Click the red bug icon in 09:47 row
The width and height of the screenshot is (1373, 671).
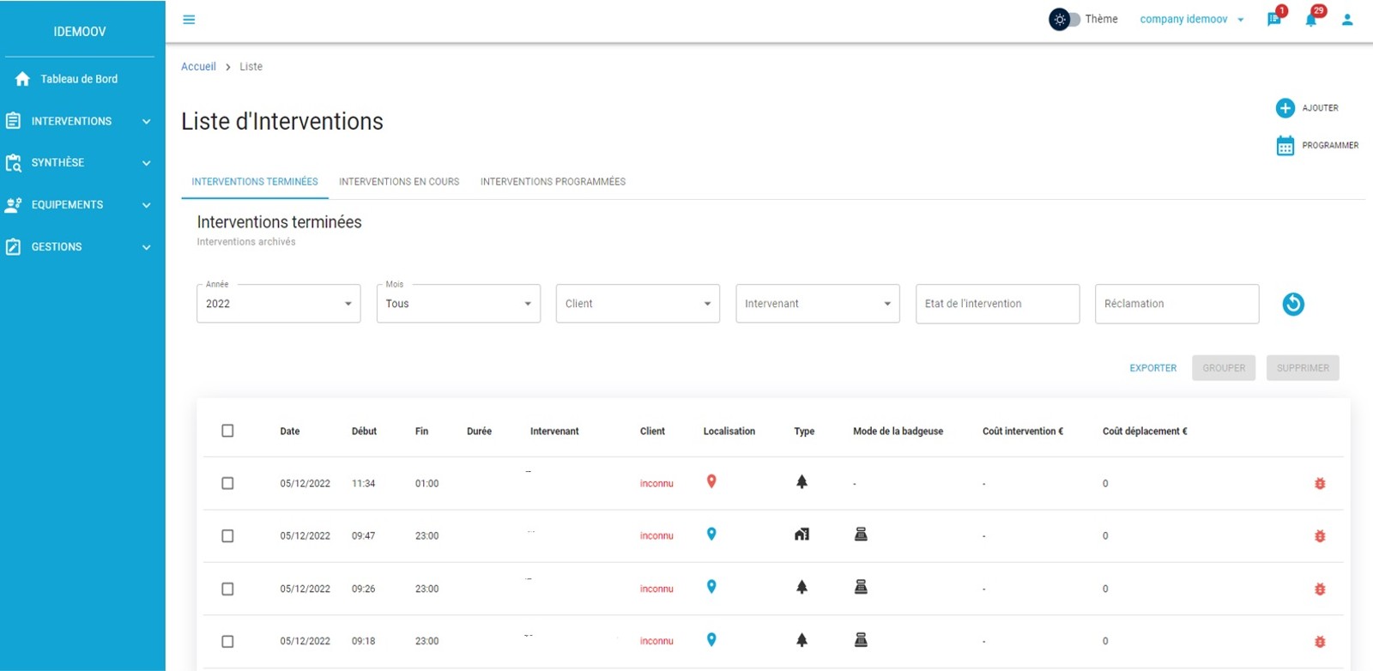1320,536
